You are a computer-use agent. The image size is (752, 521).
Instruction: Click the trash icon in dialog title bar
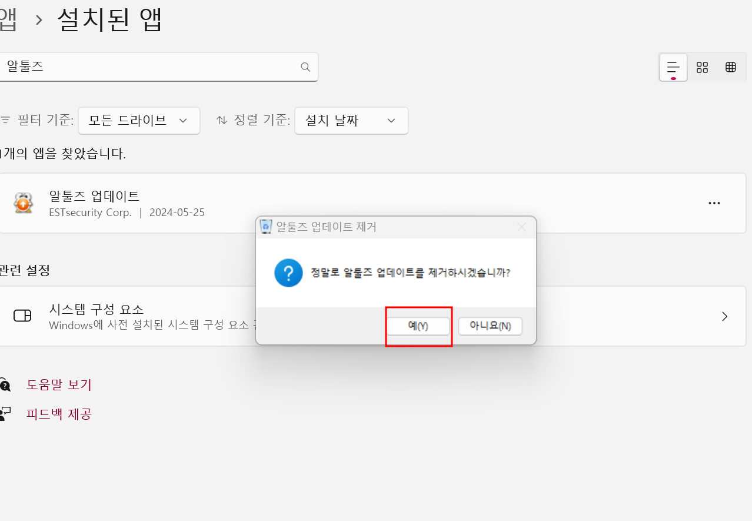(x=266, y=227)
